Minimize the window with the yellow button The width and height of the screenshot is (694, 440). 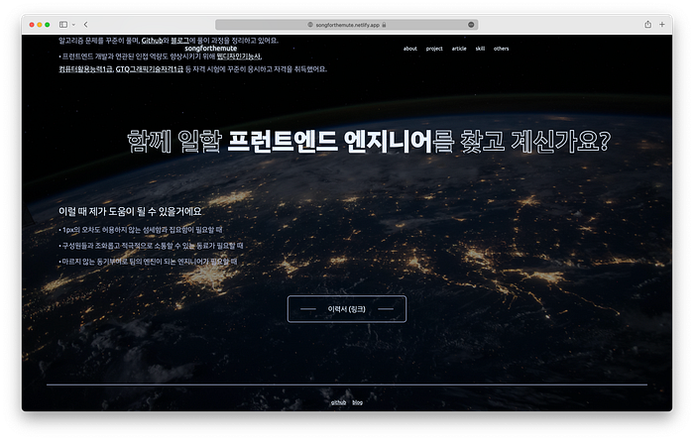click(40, 25)
